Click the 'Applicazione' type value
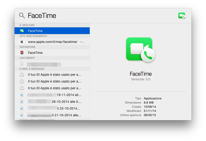The width and height of the screenshot is (206, 141). pos(152,98)
